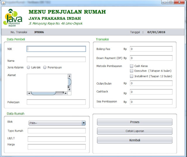Click inside the Alamat text area
Image resolution: width=187 pixels, height=157 pixels.
point(47,83)
